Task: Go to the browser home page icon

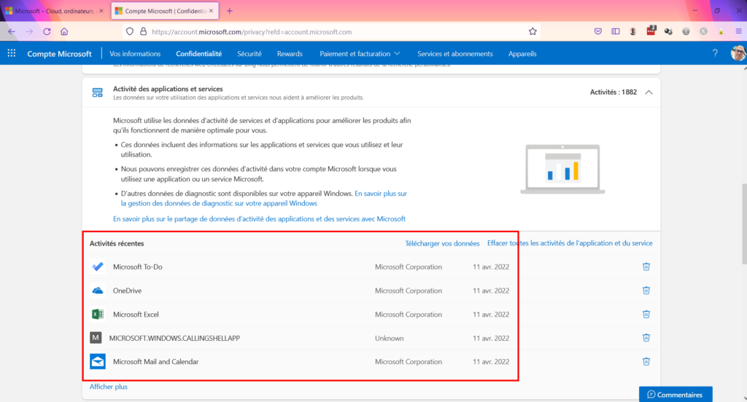Action: (x=64, y=31)
